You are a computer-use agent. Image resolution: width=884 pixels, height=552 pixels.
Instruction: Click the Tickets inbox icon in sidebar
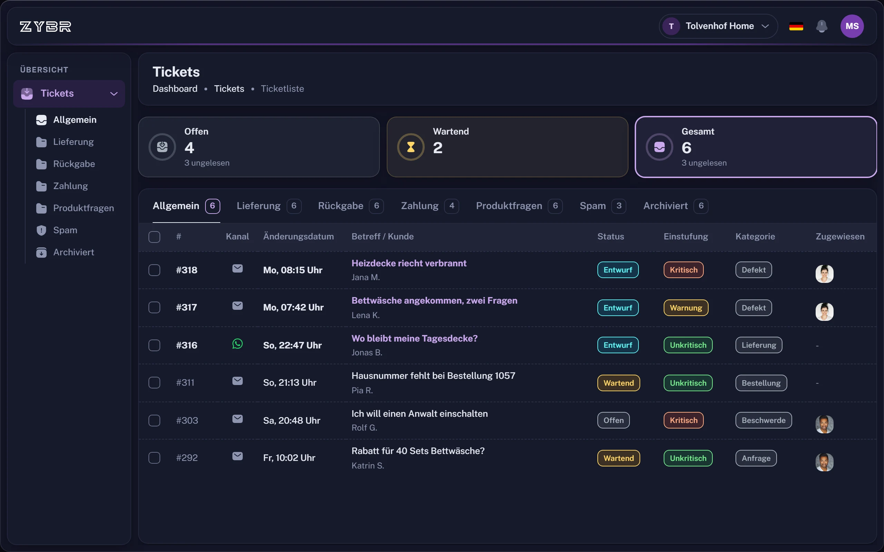point(27,93)
